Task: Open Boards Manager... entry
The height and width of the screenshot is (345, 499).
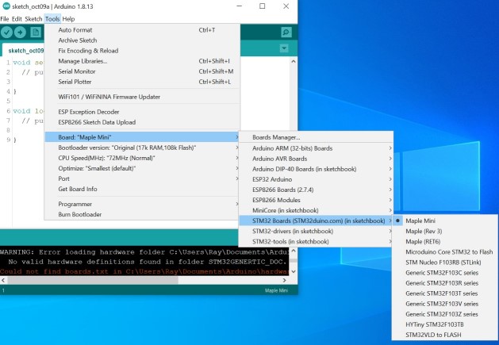Action: (x=316, y=137)
